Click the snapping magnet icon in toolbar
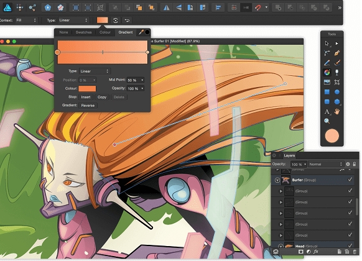 tap(258, 7)
